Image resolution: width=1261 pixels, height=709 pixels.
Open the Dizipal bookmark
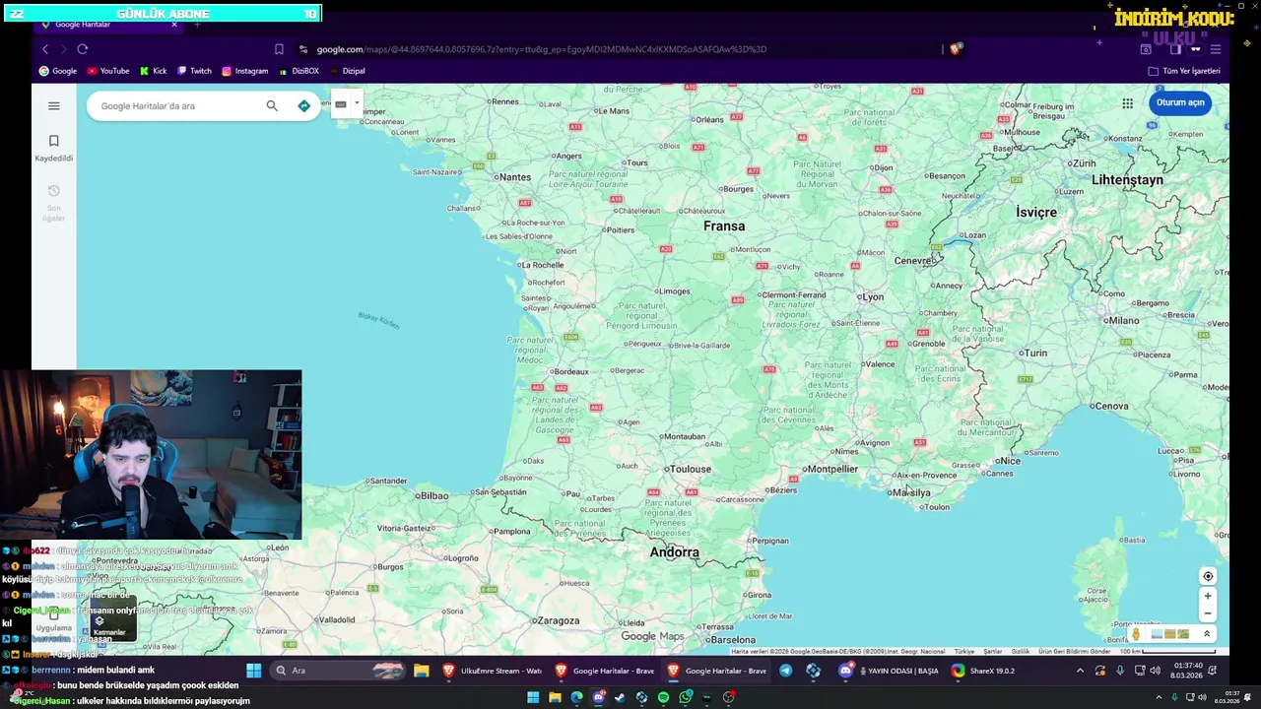347,71
